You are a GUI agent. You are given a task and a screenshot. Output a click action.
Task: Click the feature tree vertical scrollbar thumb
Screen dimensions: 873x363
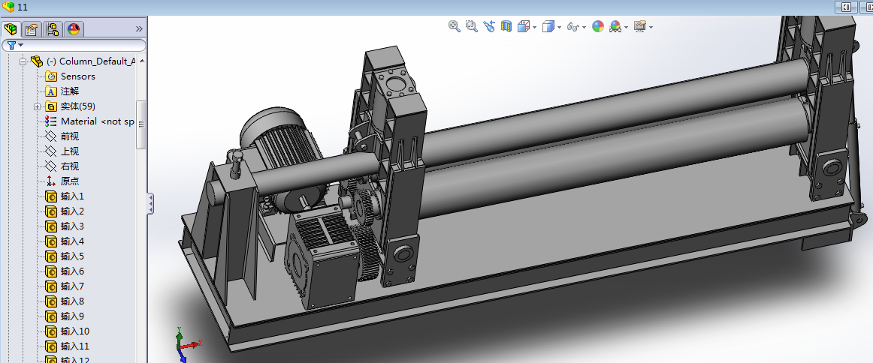click(141, 124)
